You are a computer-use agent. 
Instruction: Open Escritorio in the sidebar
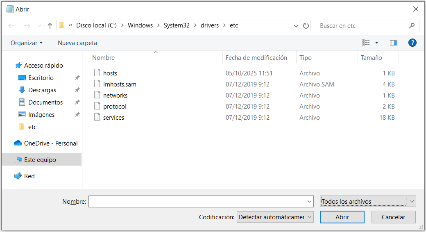[x=41, y=78]
